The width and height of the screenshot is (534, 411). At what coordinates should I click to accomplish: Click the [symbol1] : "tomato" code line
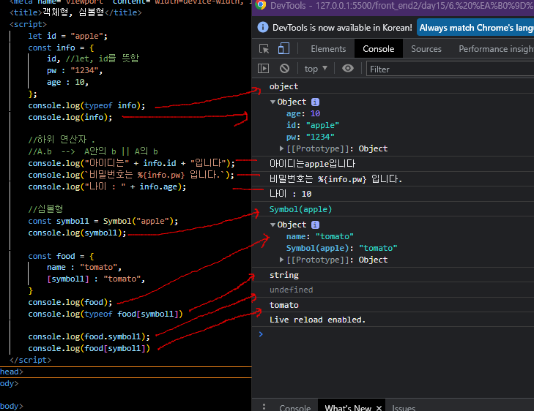[96, 279]
